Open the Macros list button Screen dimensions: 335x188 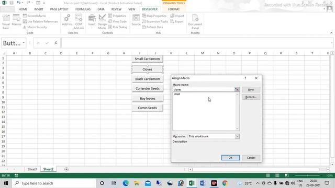16,20
